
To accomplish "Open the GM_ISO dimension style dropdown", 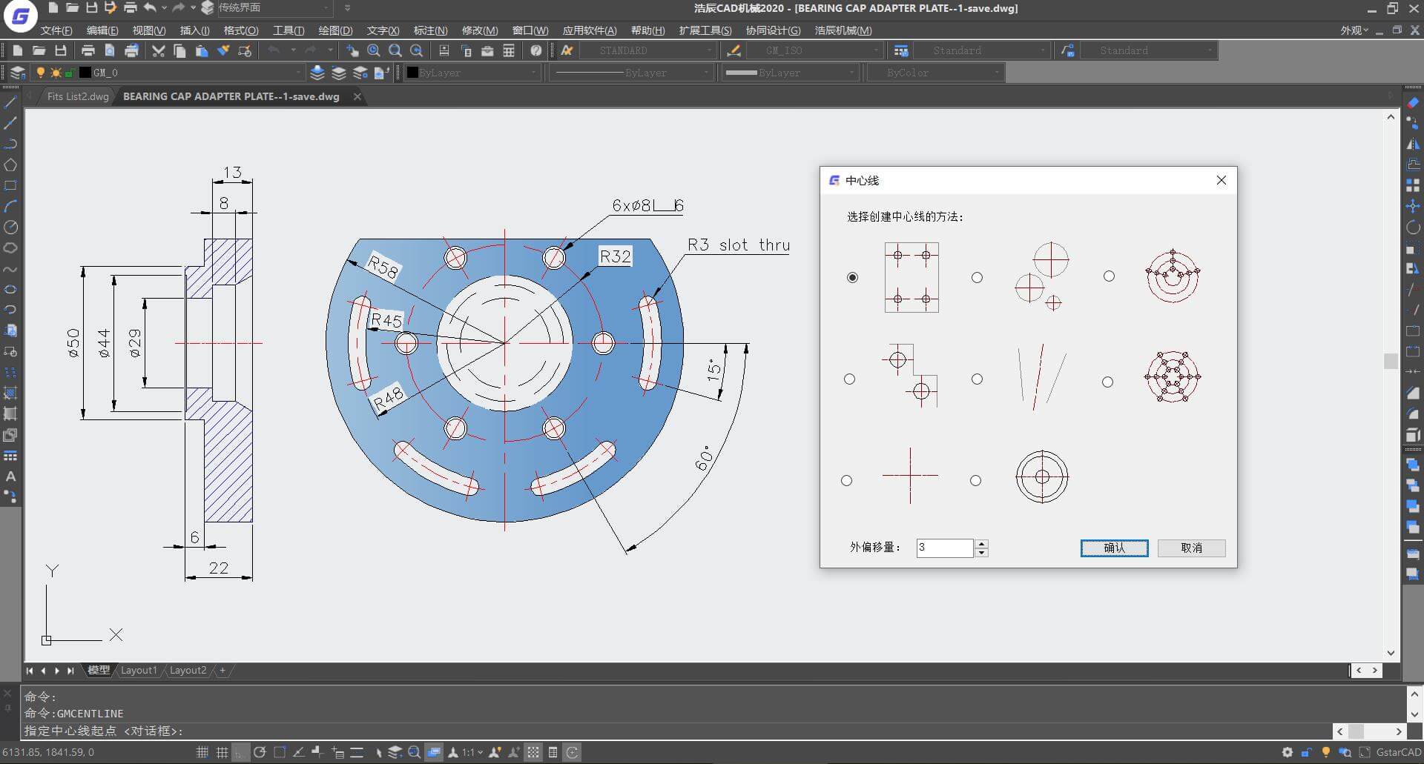I will click(x=876, y=50).
